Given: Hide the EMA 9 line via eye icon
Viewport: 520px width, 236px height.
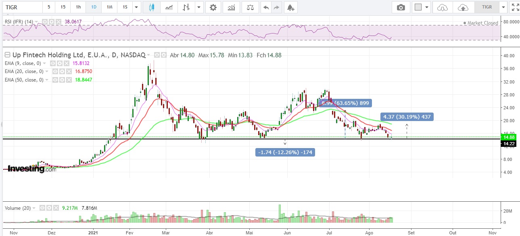Looking at the screenshot, I should tap(53, 63).
